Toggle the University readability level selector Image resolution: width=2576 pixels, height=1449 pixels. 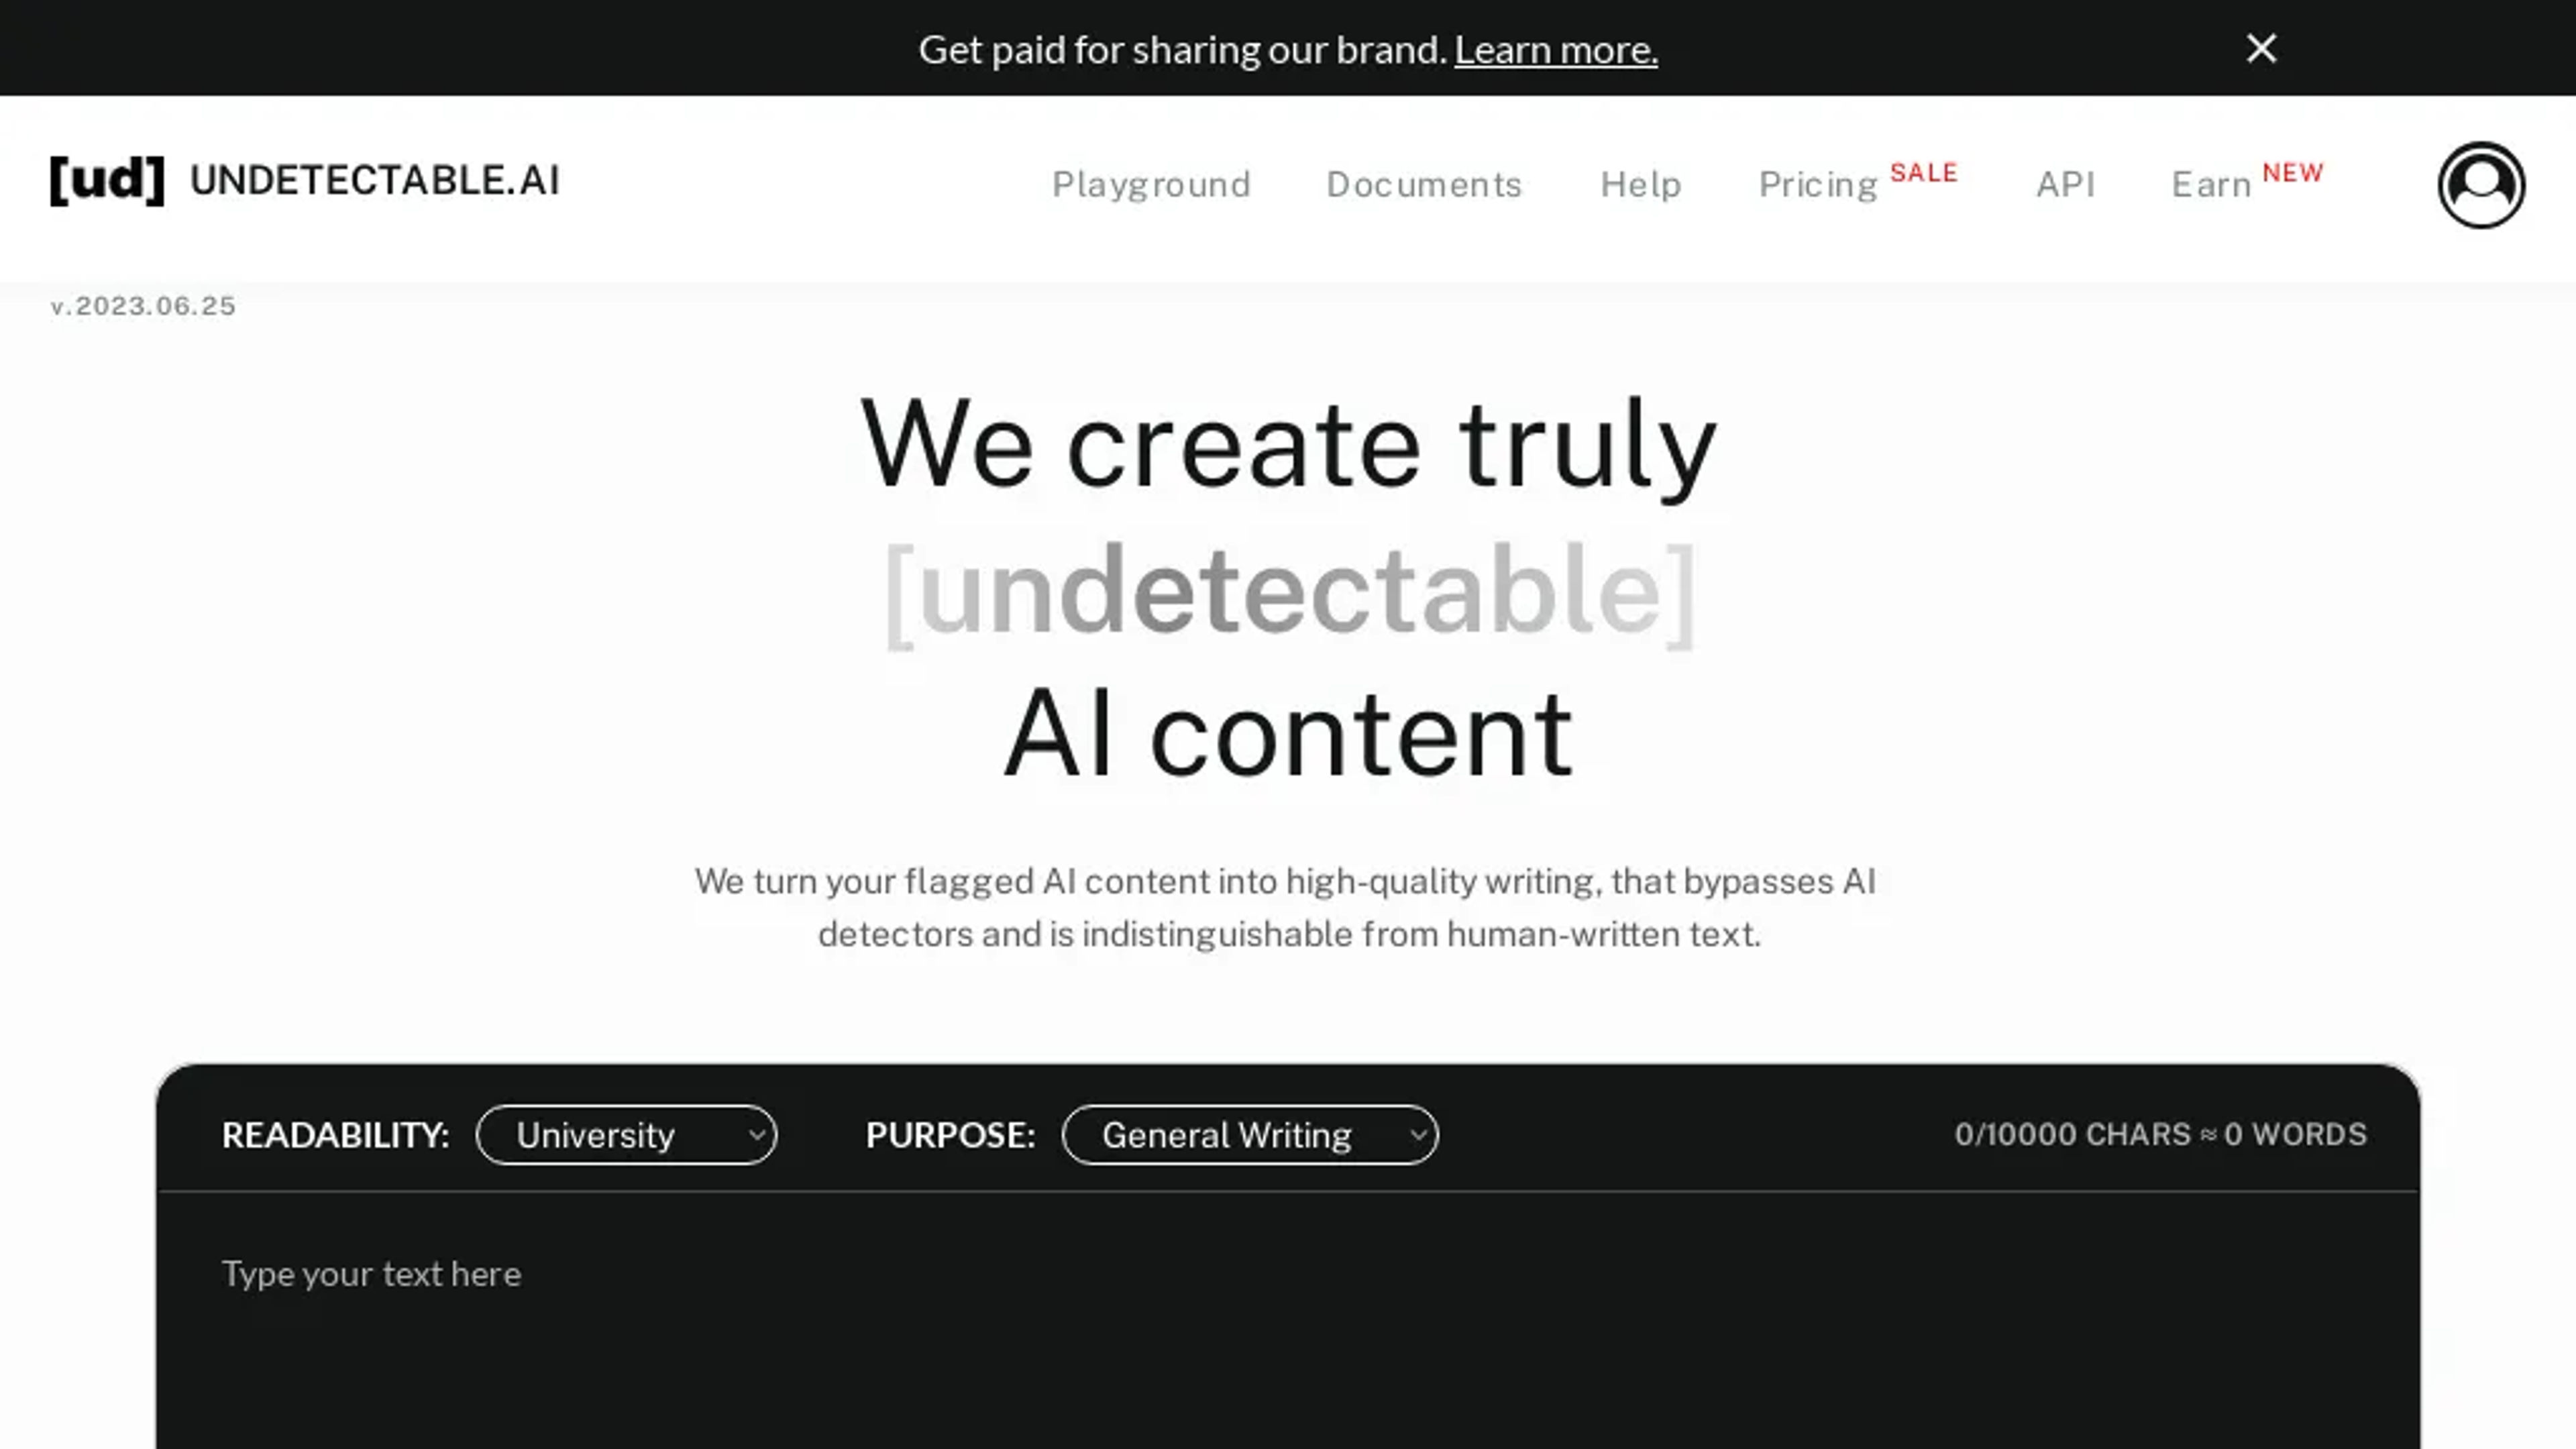click(627, 1134)
